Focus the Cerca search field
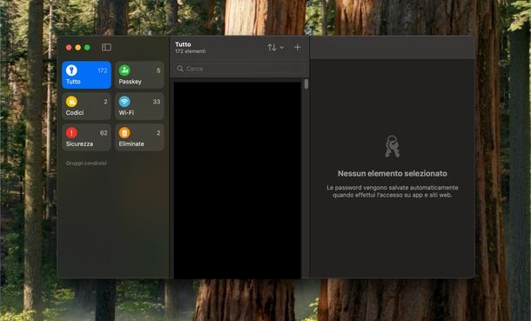The width and height of the screenshot is (531, 321). (x=239, y=69)
